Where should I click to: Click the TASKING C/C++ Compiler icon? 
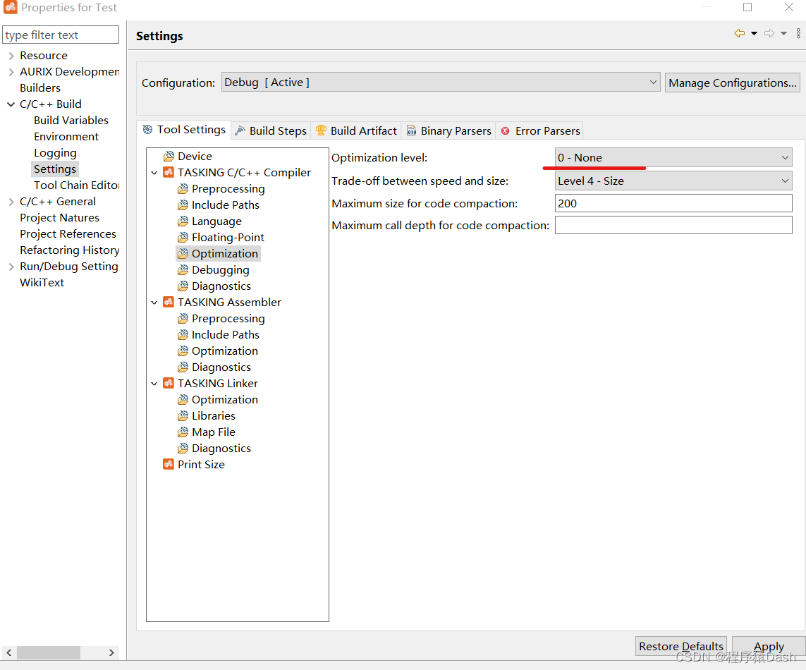(169, 172)
